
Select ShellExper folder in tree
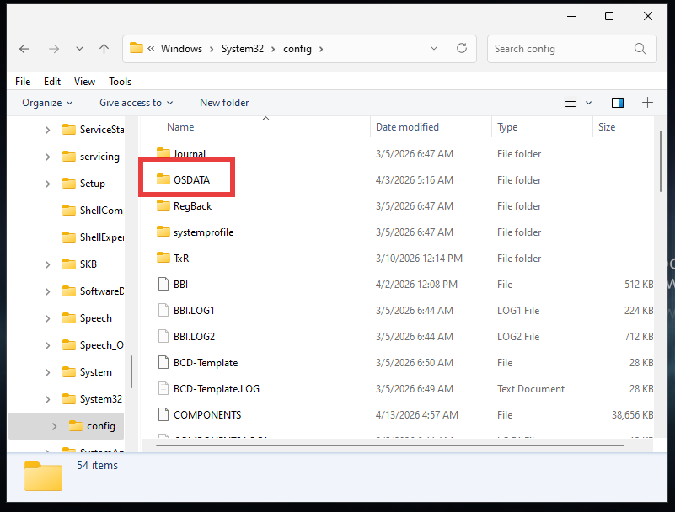(x=93, y=237)
